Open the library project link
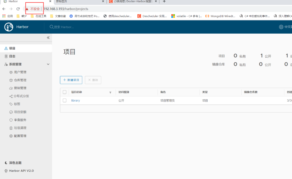This screenshot has width=292, height=179. 75,100
